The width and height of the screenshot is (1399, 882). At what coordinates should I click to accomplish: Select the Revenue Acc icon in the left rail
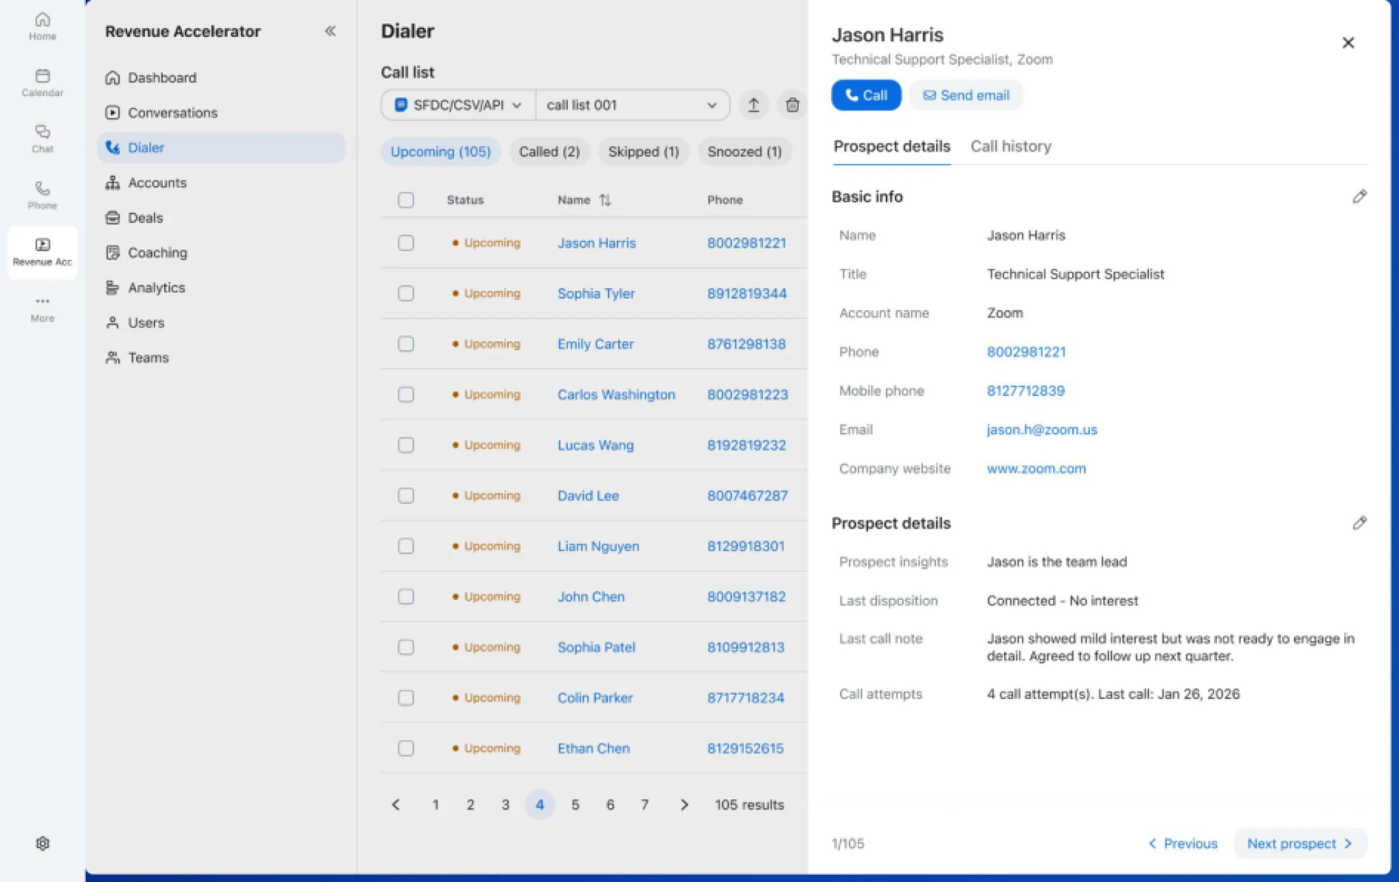click(42, 252)
